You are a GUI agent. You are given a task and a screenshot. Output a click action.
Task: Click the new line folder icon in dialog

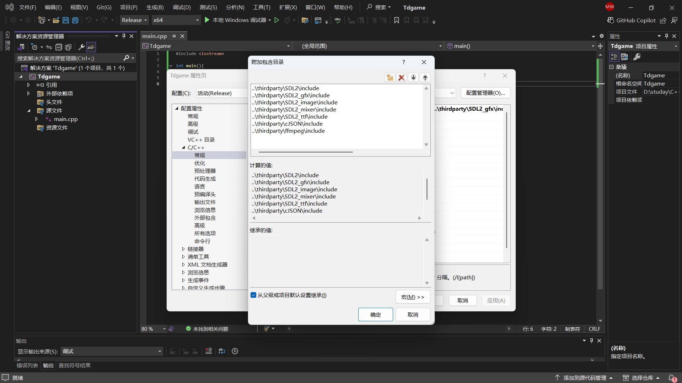[390, 78]
